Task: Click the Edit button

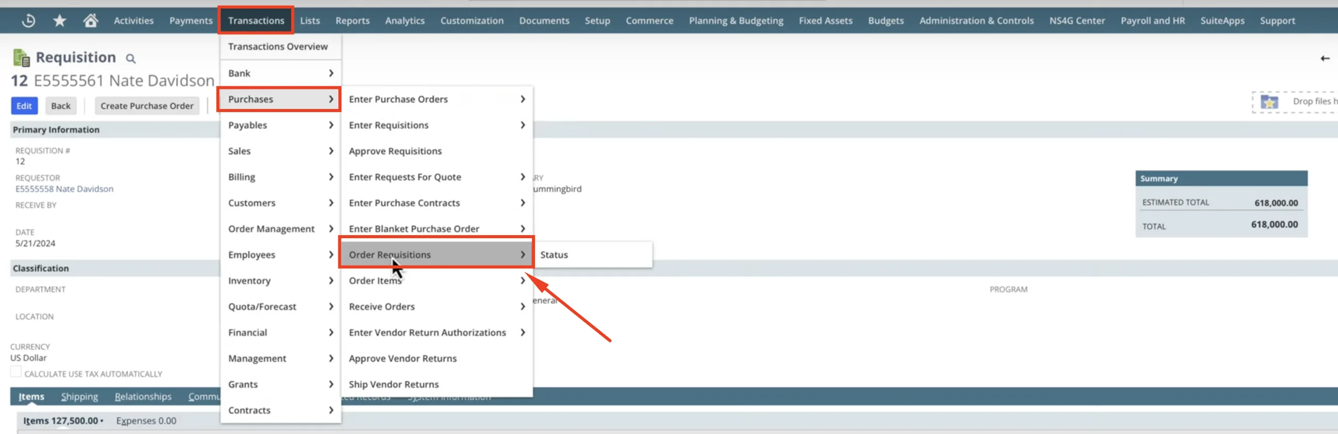Action: click(x=24, y=106)
